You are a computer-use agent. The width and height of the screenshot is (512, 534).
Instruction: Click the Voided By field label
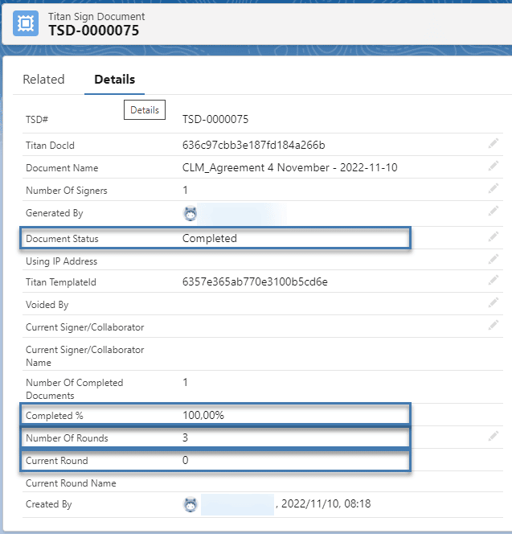tap(47, 305)
